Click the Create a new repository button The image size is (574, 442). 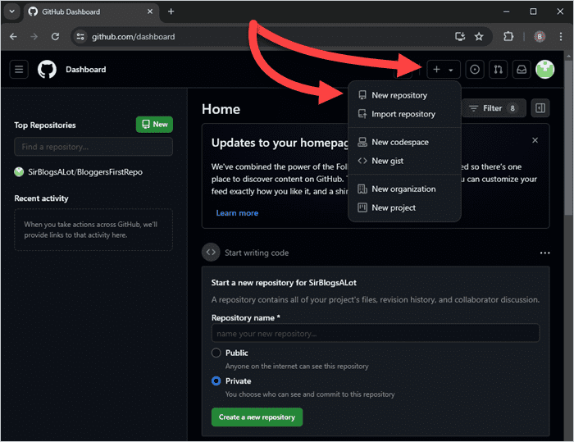click(257, 417)
